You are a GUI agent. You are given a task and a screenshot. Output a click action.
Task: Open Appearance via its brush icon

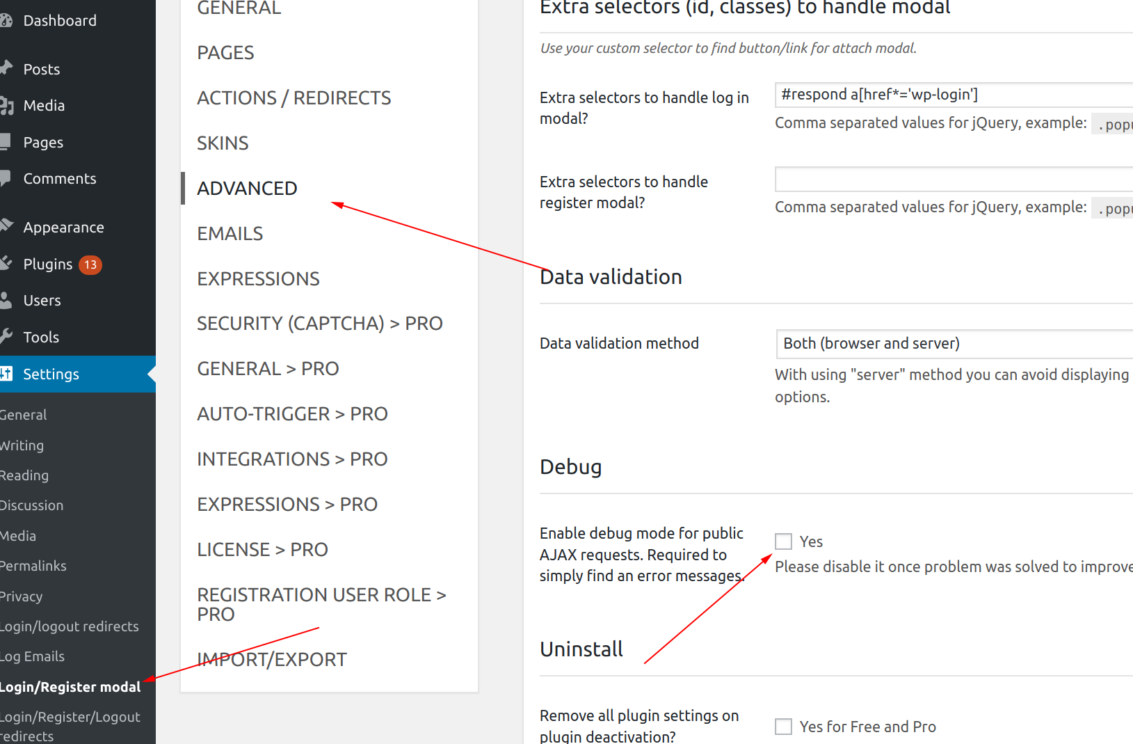tap(7, 226)
